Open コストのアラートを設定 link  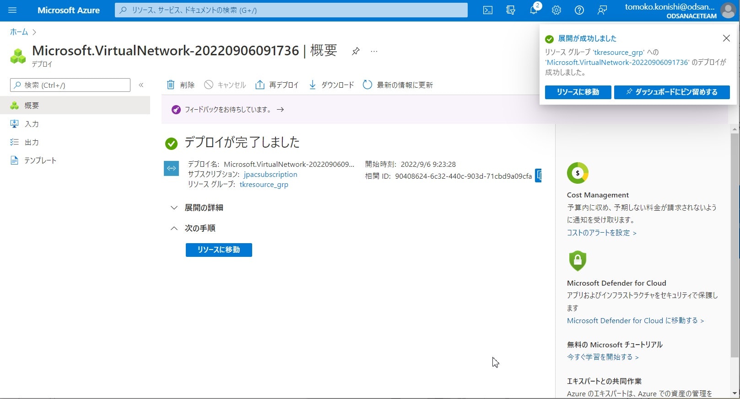coord(601,233)
